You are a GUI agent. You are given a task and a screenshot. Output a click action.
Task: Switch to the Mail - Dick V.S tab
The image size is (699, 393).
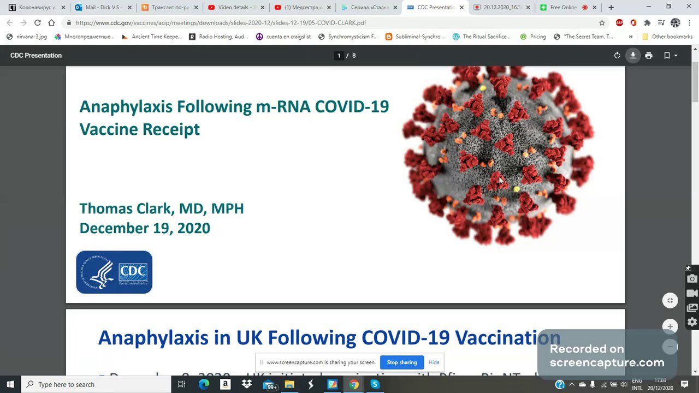(x=103, y=8)
